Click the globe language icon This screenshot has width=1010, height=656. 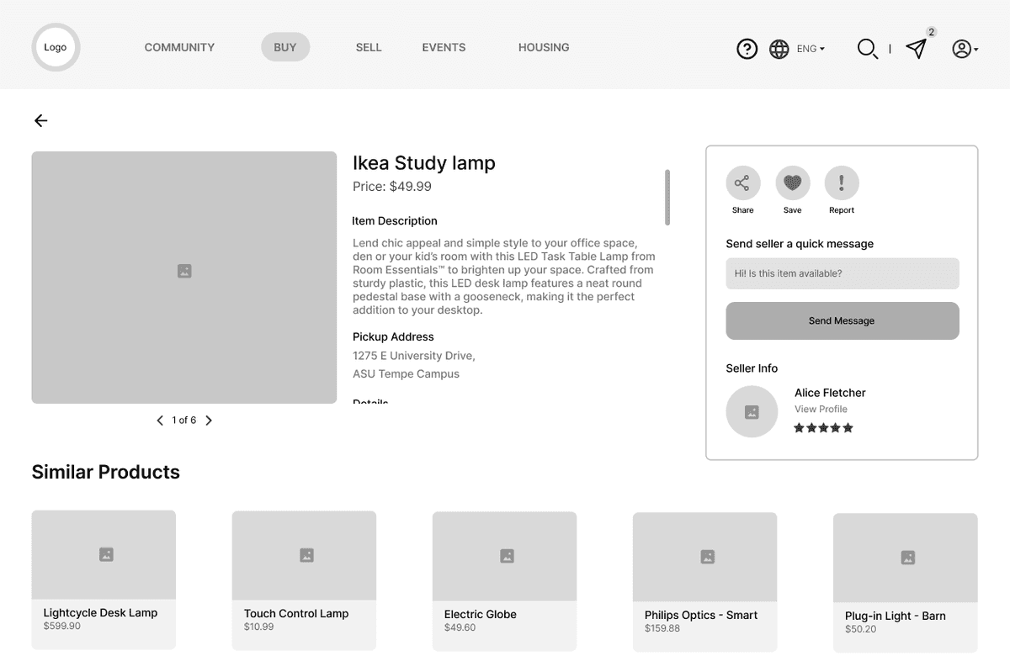[779, 49]
